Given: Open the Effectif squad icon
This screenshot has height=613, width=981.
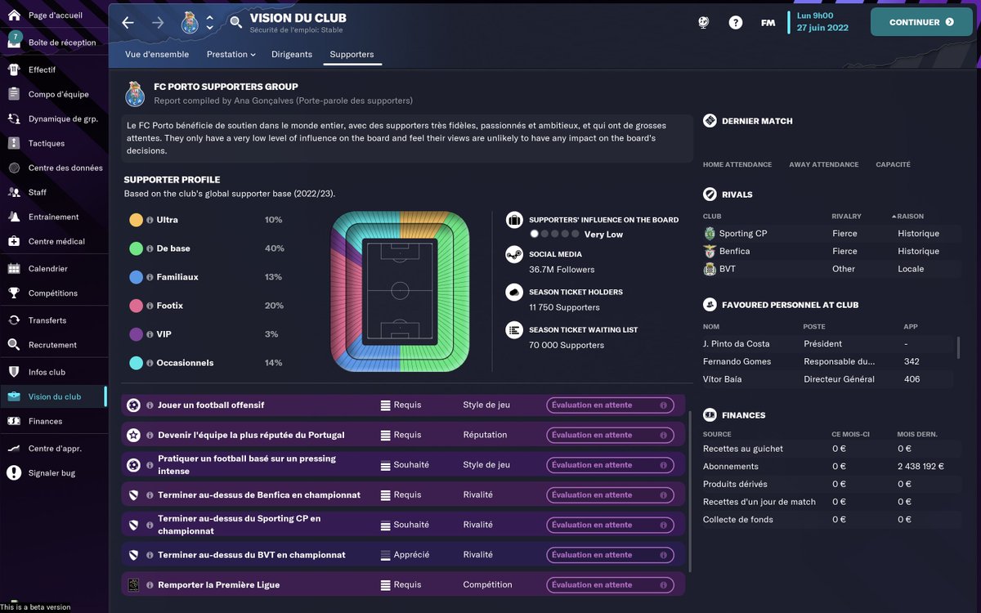Looking at the screenshot, I should pyautogui.click(x=14, y=69).
